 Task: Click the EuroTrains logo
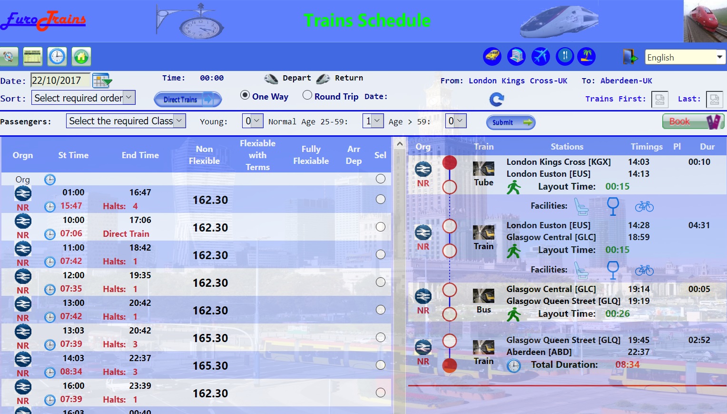(x=43, y=20)
